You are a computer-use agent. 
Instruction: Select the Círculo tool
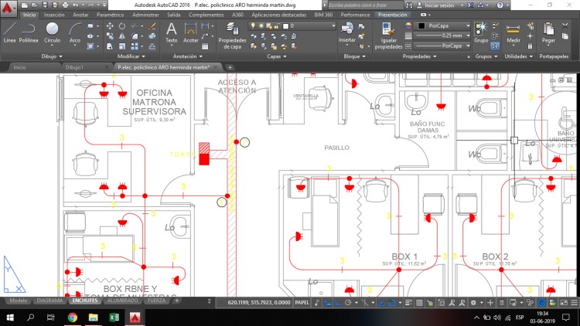coord(52,32)
